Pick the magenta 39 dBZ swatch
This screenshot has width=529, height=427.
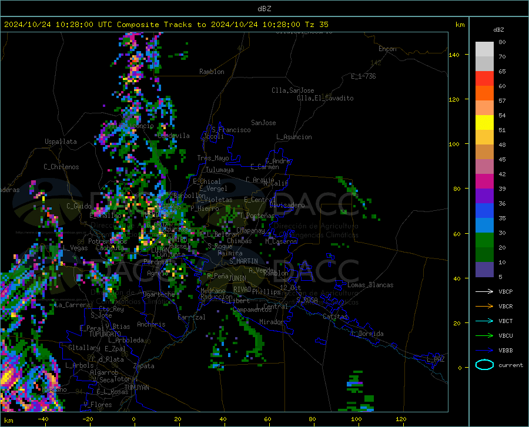pyautogui.click(x=484, y=181)
